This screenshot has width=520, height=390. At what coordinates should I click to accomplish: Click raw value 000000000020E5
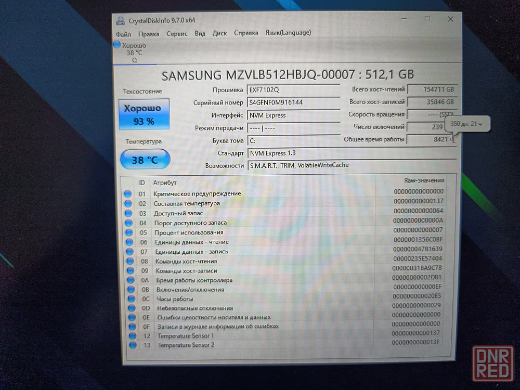click(x=417, y=296)
